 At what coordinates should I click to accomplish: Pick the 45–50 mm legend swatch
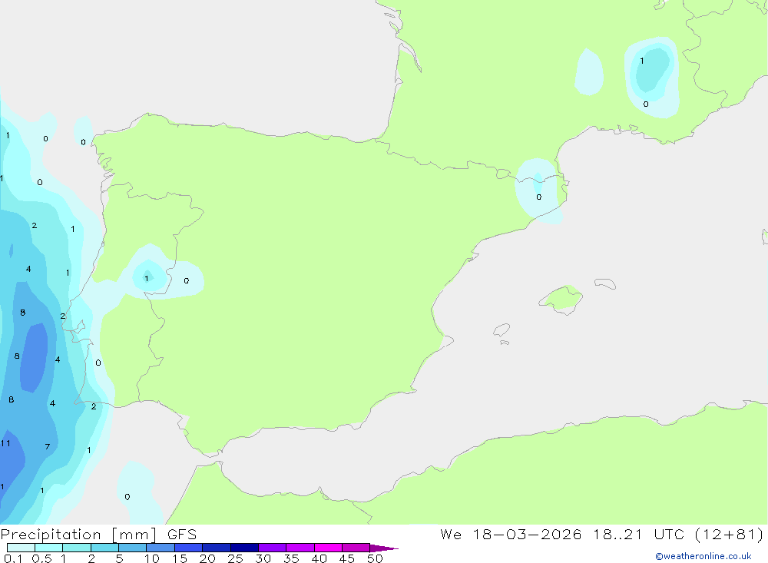click(x=356, y=548)
